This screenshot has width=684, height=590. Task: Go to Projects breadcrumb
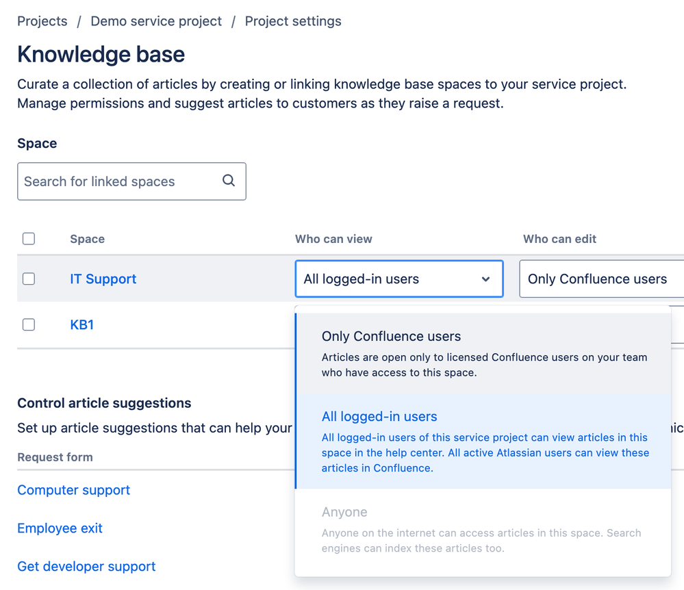click(42, 21)
